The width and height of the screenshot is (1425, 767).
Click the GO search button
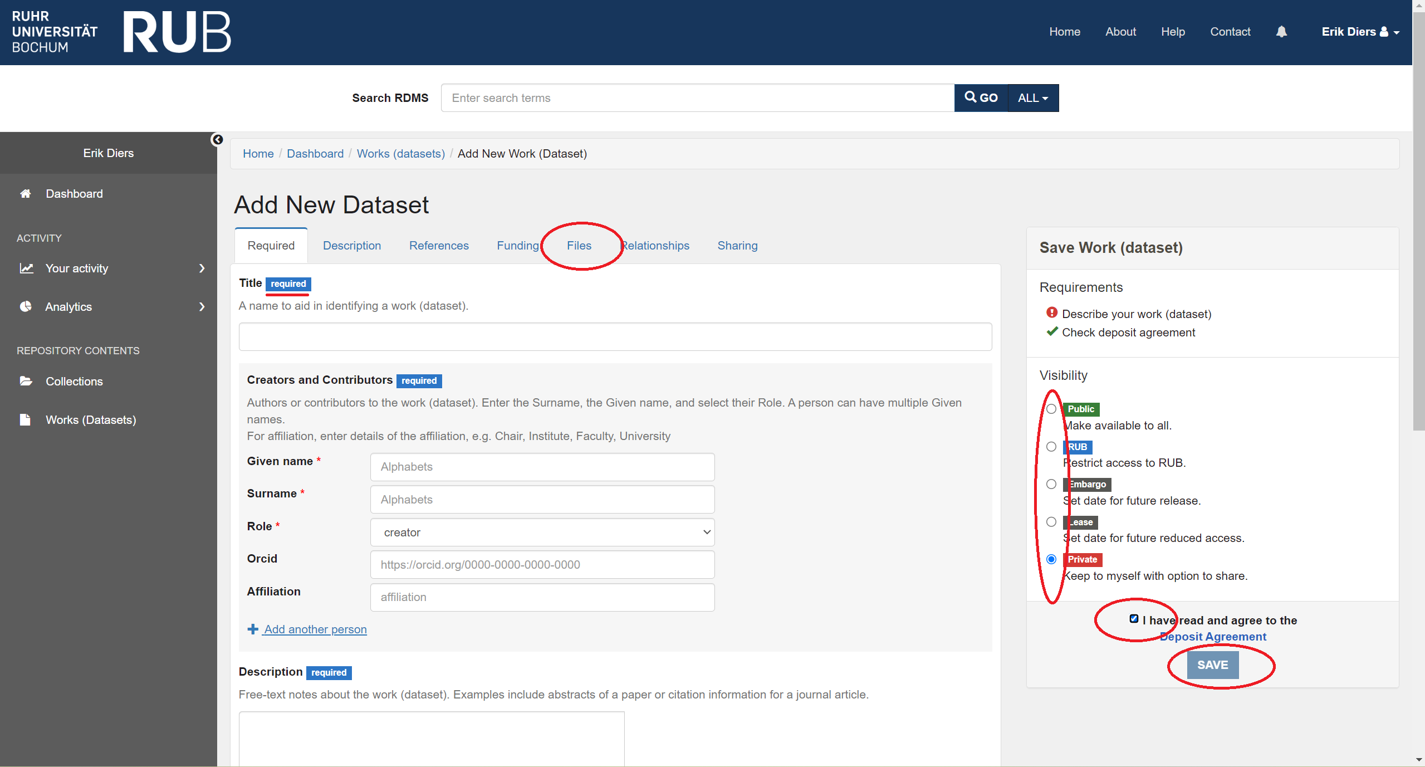pos(981,98)
